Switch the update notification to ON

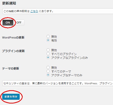pos(8,22)
